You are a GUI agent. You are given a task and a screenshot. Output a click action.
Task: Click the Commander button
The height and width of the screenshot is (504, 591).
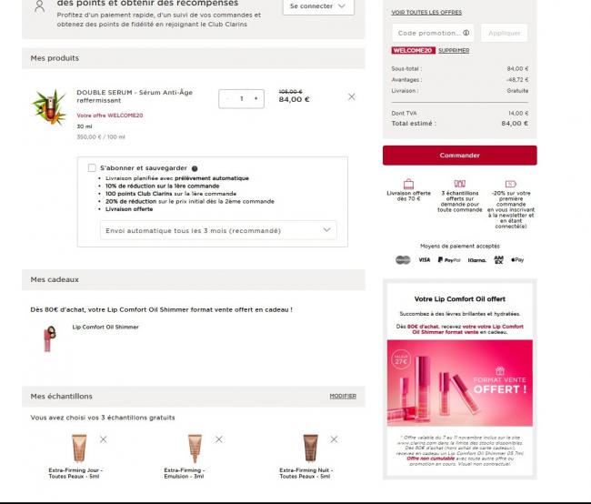459,155
